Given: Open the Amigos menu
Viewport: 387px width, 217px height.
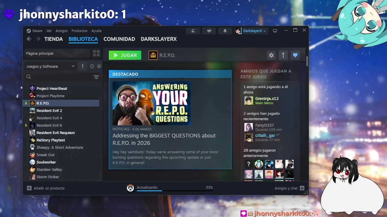Looking at the screenshot, I should tap(61, 31).
